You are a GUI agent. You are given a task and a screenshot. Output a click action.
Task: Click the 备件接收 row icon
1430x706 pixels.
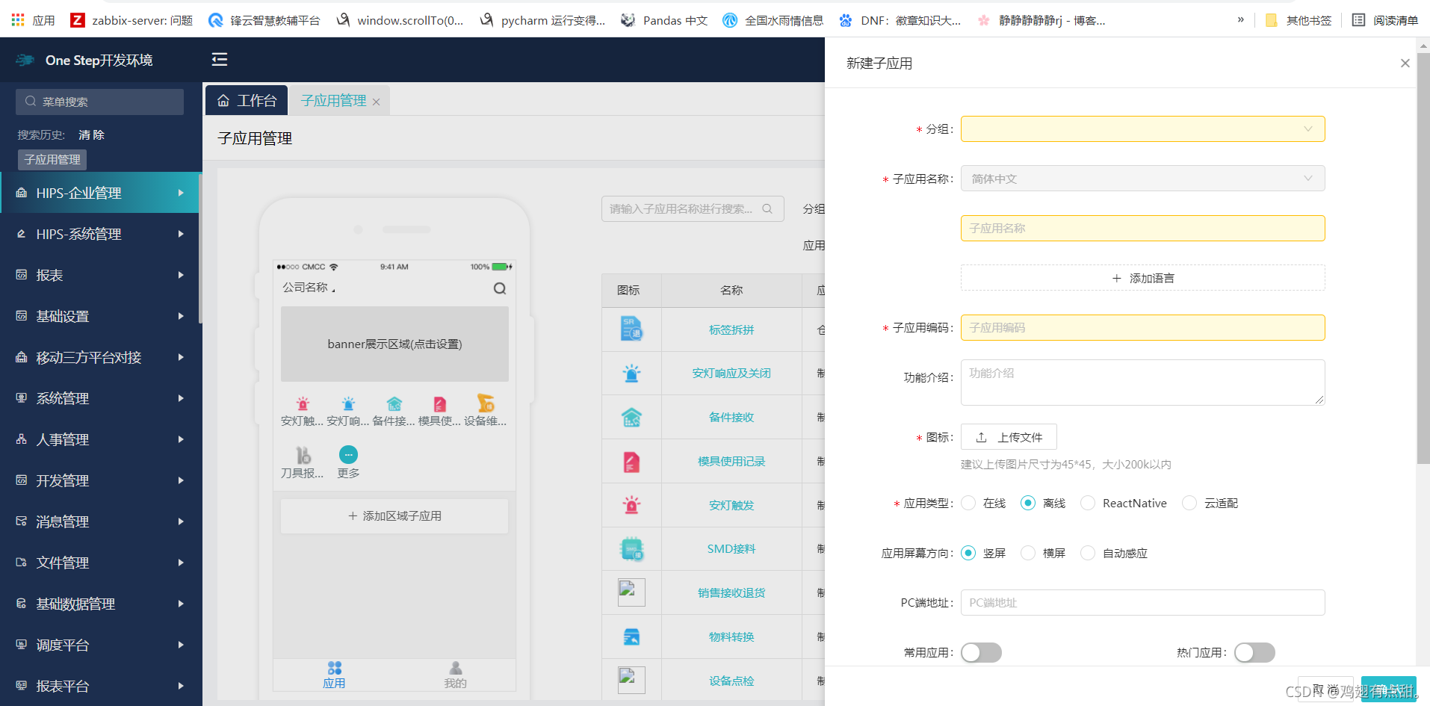631,417
